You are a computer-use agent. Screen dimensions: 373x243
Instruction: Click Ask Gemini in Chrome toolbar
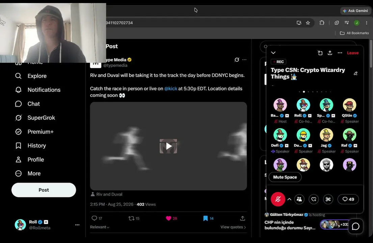(356, 11)
